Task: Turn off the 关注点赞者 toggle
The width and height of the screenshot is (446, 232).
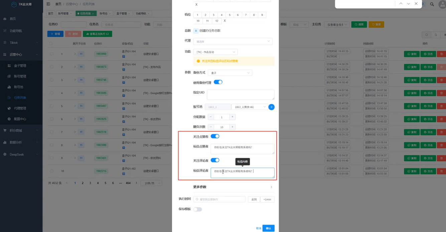Action: (215, 136)
